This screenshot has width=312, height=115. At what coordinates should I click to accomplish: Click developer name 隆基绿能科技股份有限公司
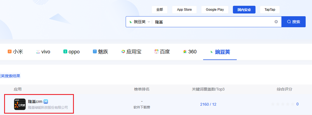[48, 108]
